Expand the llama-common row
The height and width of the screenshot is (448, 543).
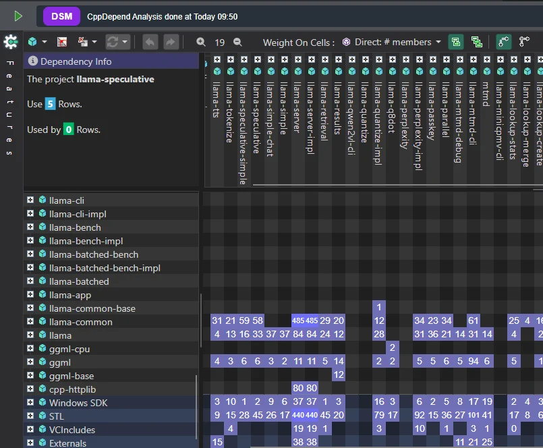coord(30,321)
